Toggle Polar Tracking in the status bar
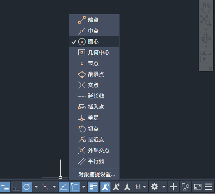The height and width of the screenshot is (194, 215). coord(27,187)
